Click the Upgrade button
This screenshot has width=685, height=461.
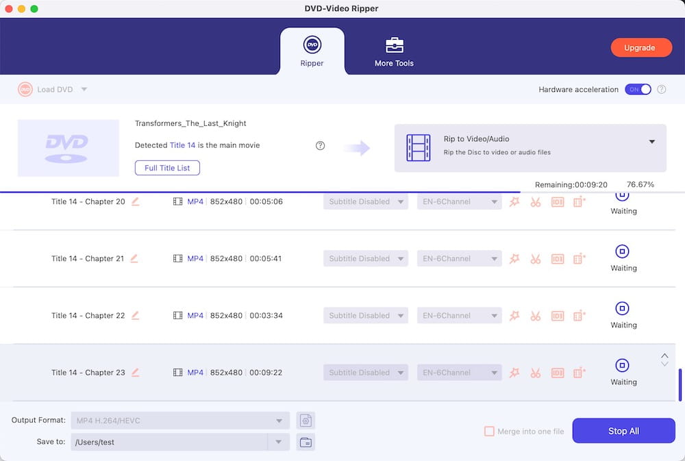(x=641, y=48)
